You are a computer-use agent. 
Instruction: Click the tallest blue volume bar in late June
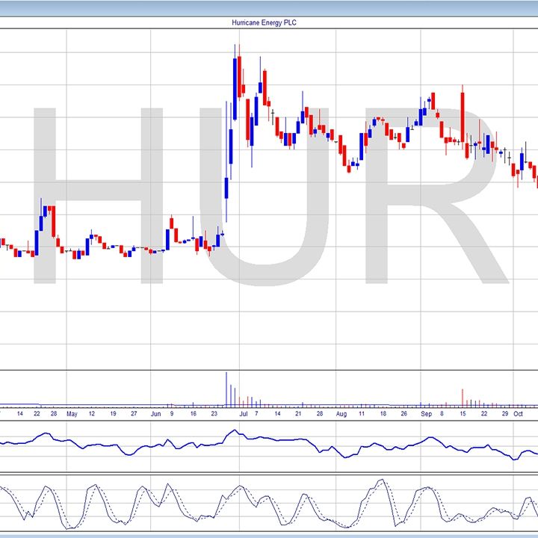[226, 389]
